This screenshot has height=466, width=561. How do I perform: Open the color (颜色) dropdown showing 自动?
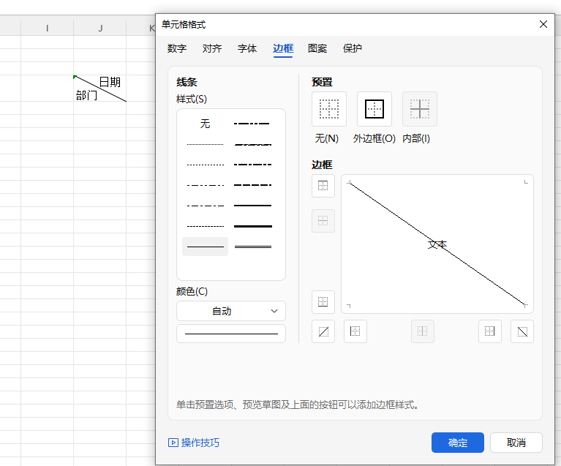(231, 311)
